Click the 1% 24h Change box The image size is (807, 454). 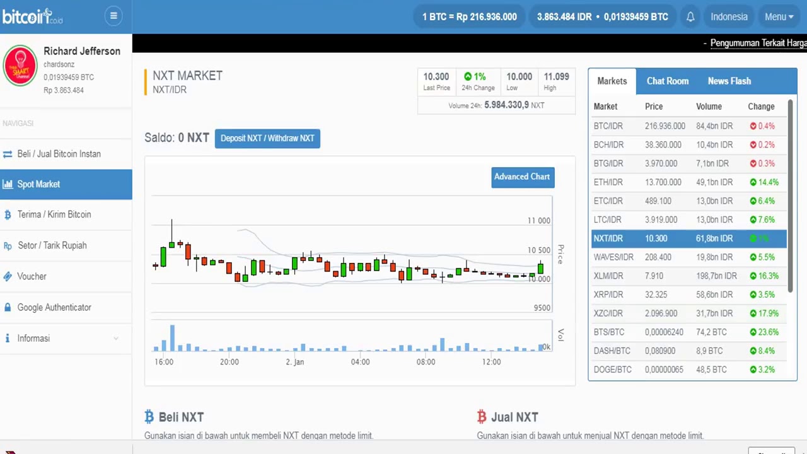pos(478,82)
